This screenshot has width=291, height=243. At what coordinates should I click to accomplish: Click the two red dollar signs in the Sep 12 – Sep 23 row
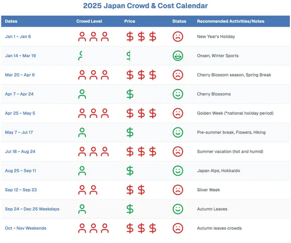pyautogui.click(x=136, y=190)
